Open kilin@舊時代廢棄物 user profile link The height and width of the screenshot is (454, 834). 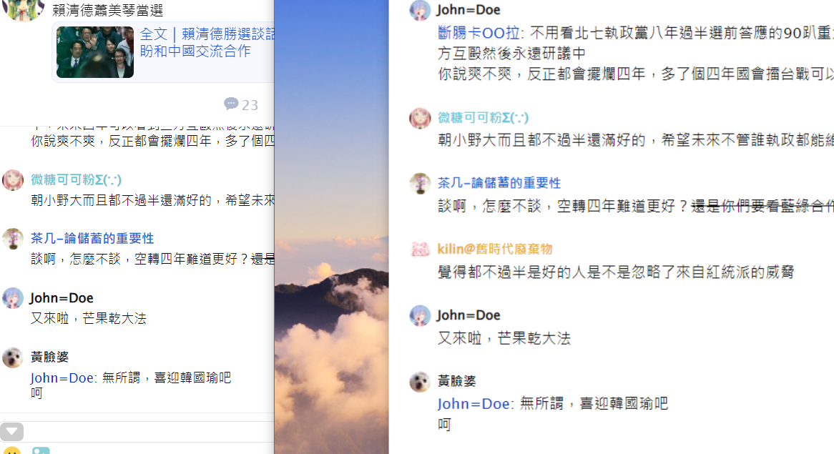495,249
